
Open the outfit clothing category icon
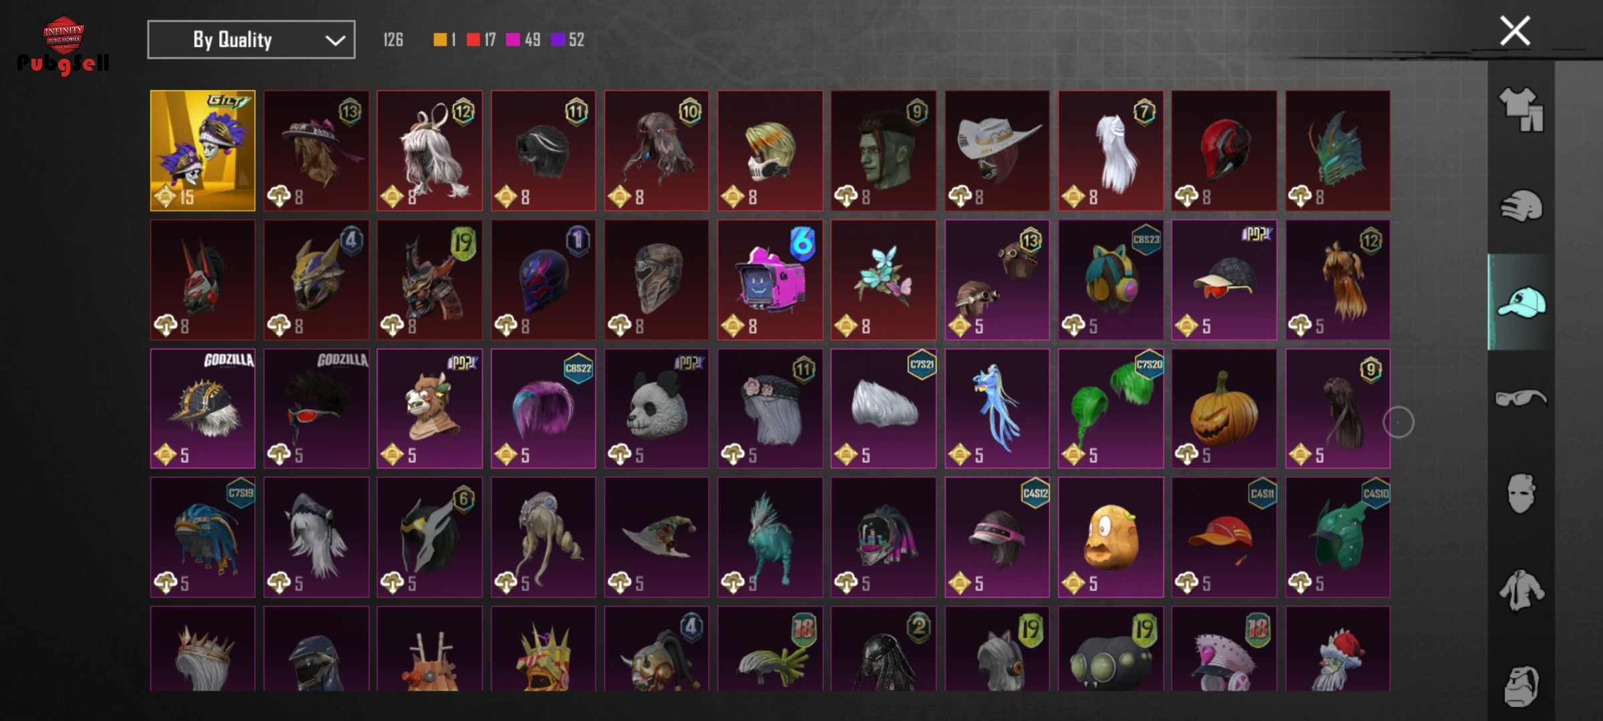[1521, 109]
